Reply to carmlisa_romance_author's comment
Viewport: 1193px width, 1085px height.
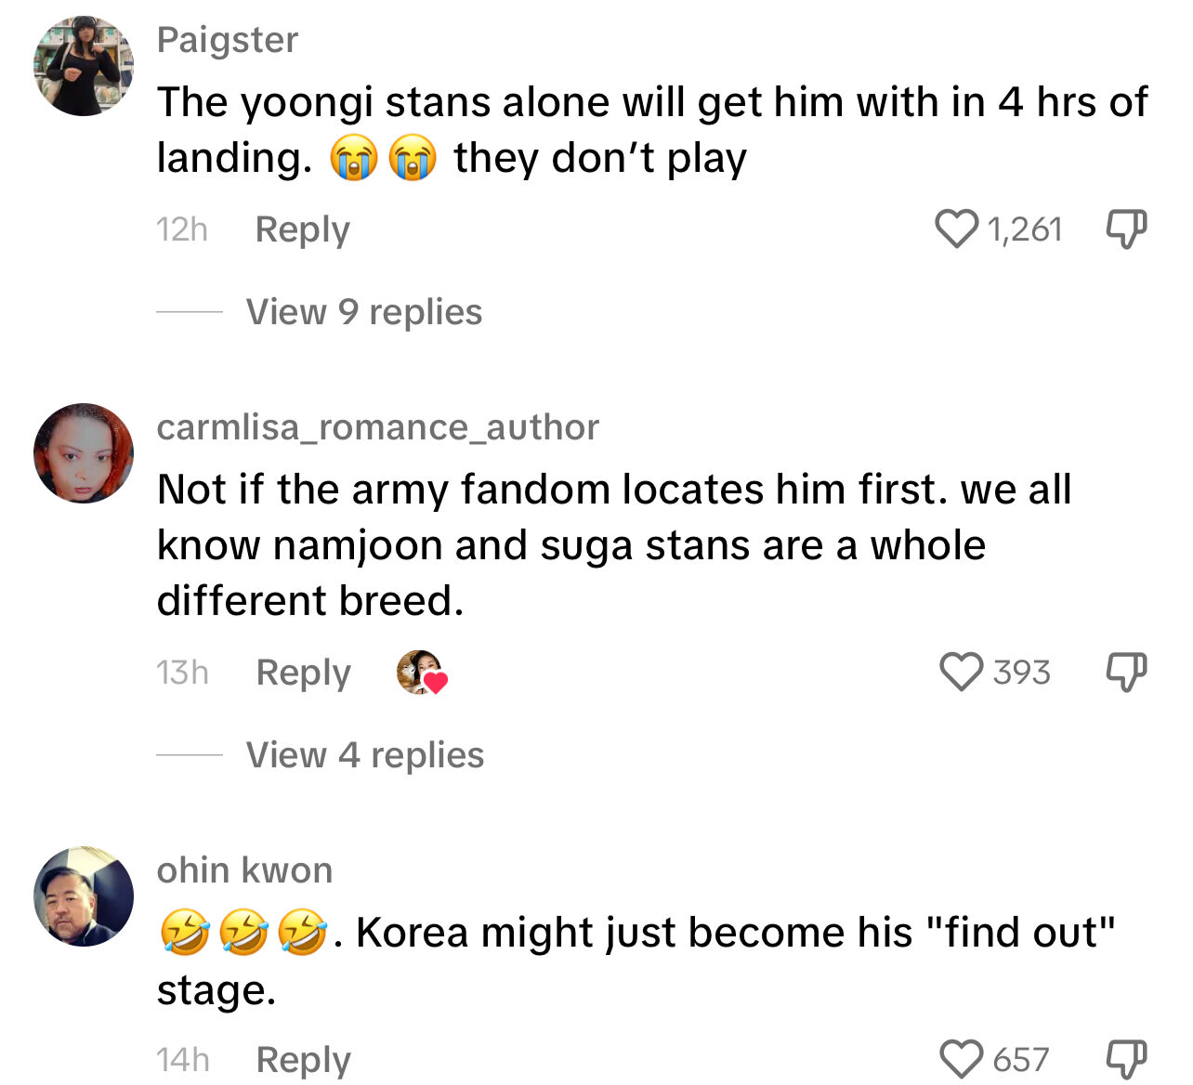pos(303,673)
